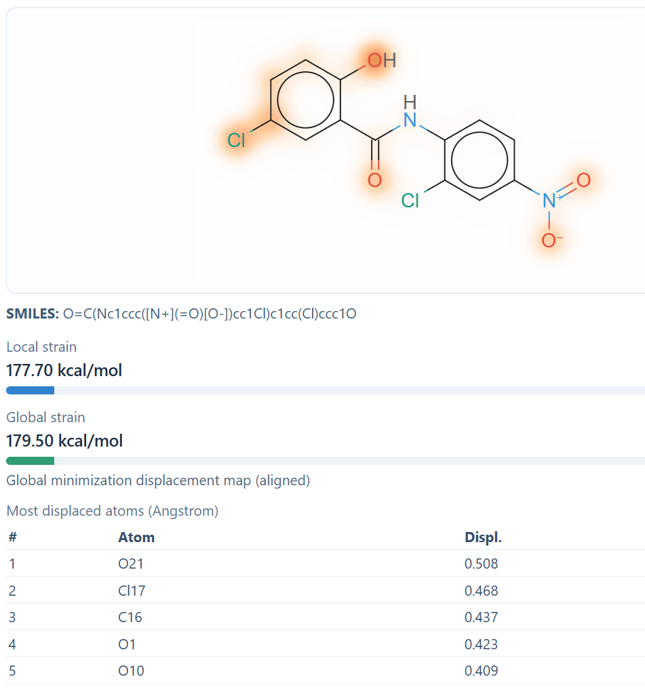Click the Atom column header
Viewport: 645px width, 696px height.
pyautogui.click(x=136, y=537)
